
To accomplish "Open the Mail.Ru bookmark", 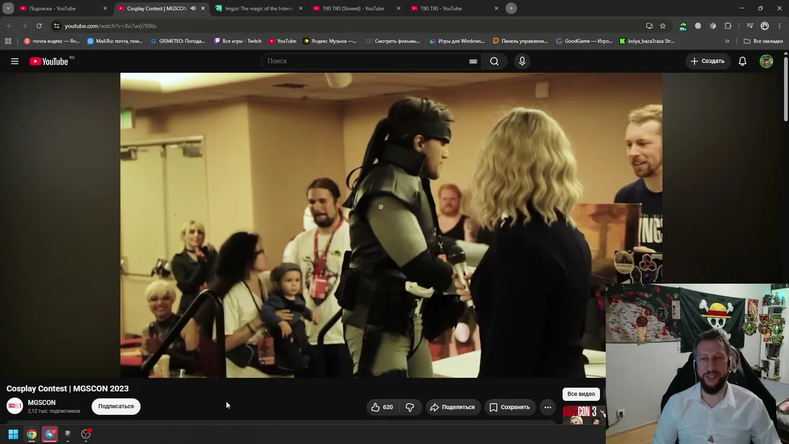I will click(115, 41).
